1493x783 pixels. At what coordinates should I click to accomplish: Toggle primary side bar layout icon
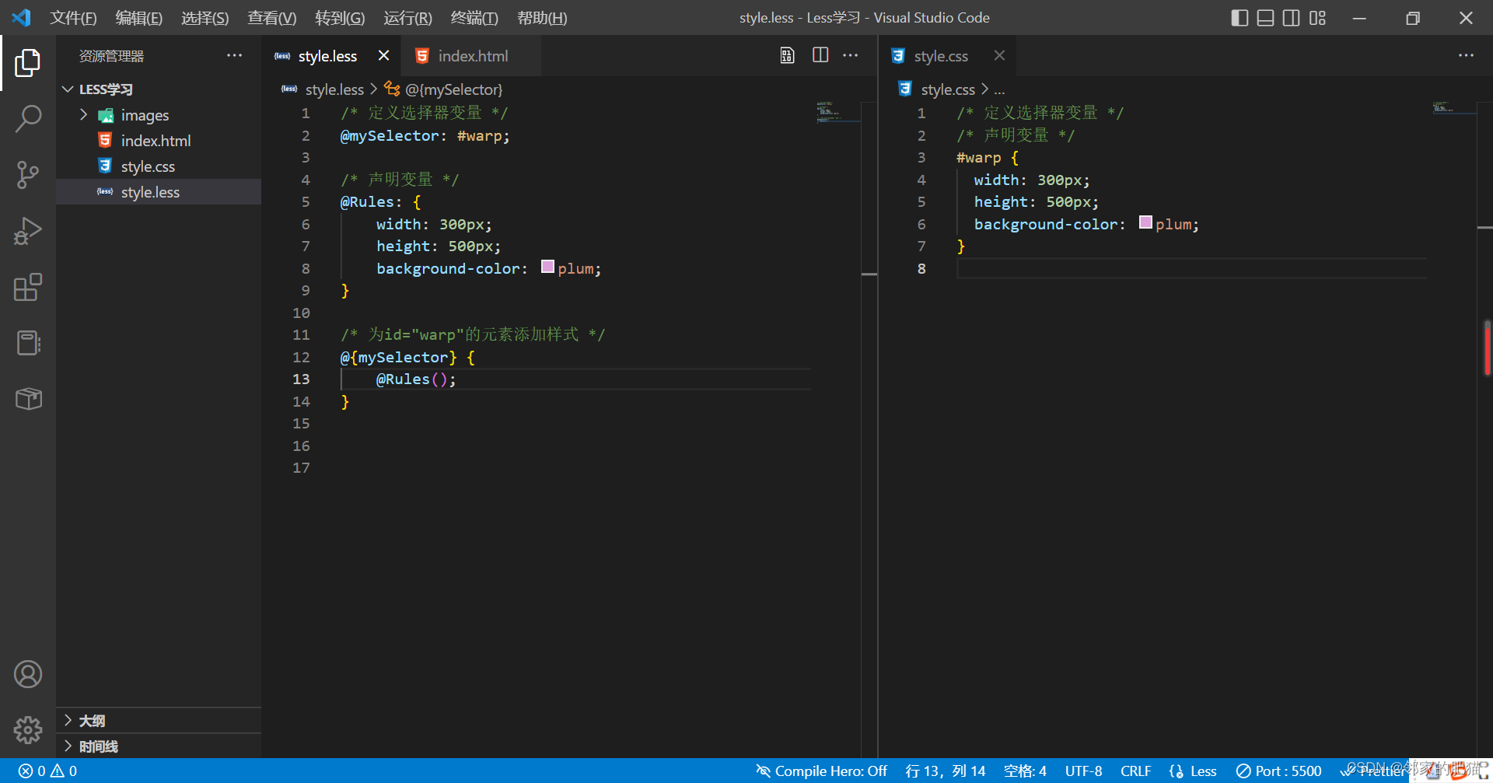point(1240,17)
